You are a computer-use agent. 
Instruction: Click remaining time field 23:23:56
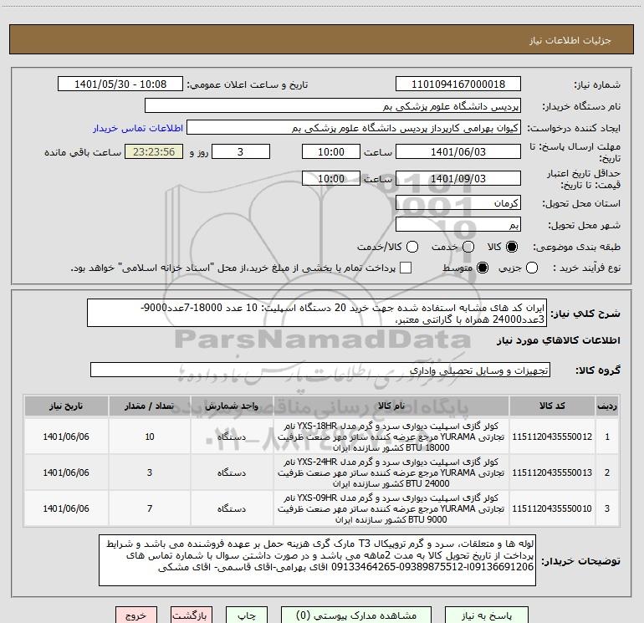pos(154,151)
